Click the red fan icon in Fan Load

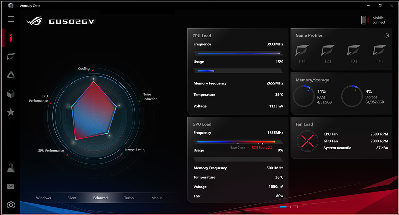(x=307, y=141)
